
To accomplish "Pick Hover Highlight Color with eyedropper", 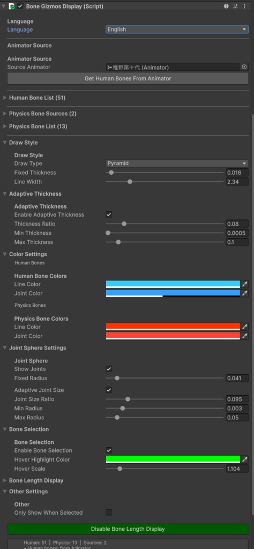I will click(x=244, y=459).
